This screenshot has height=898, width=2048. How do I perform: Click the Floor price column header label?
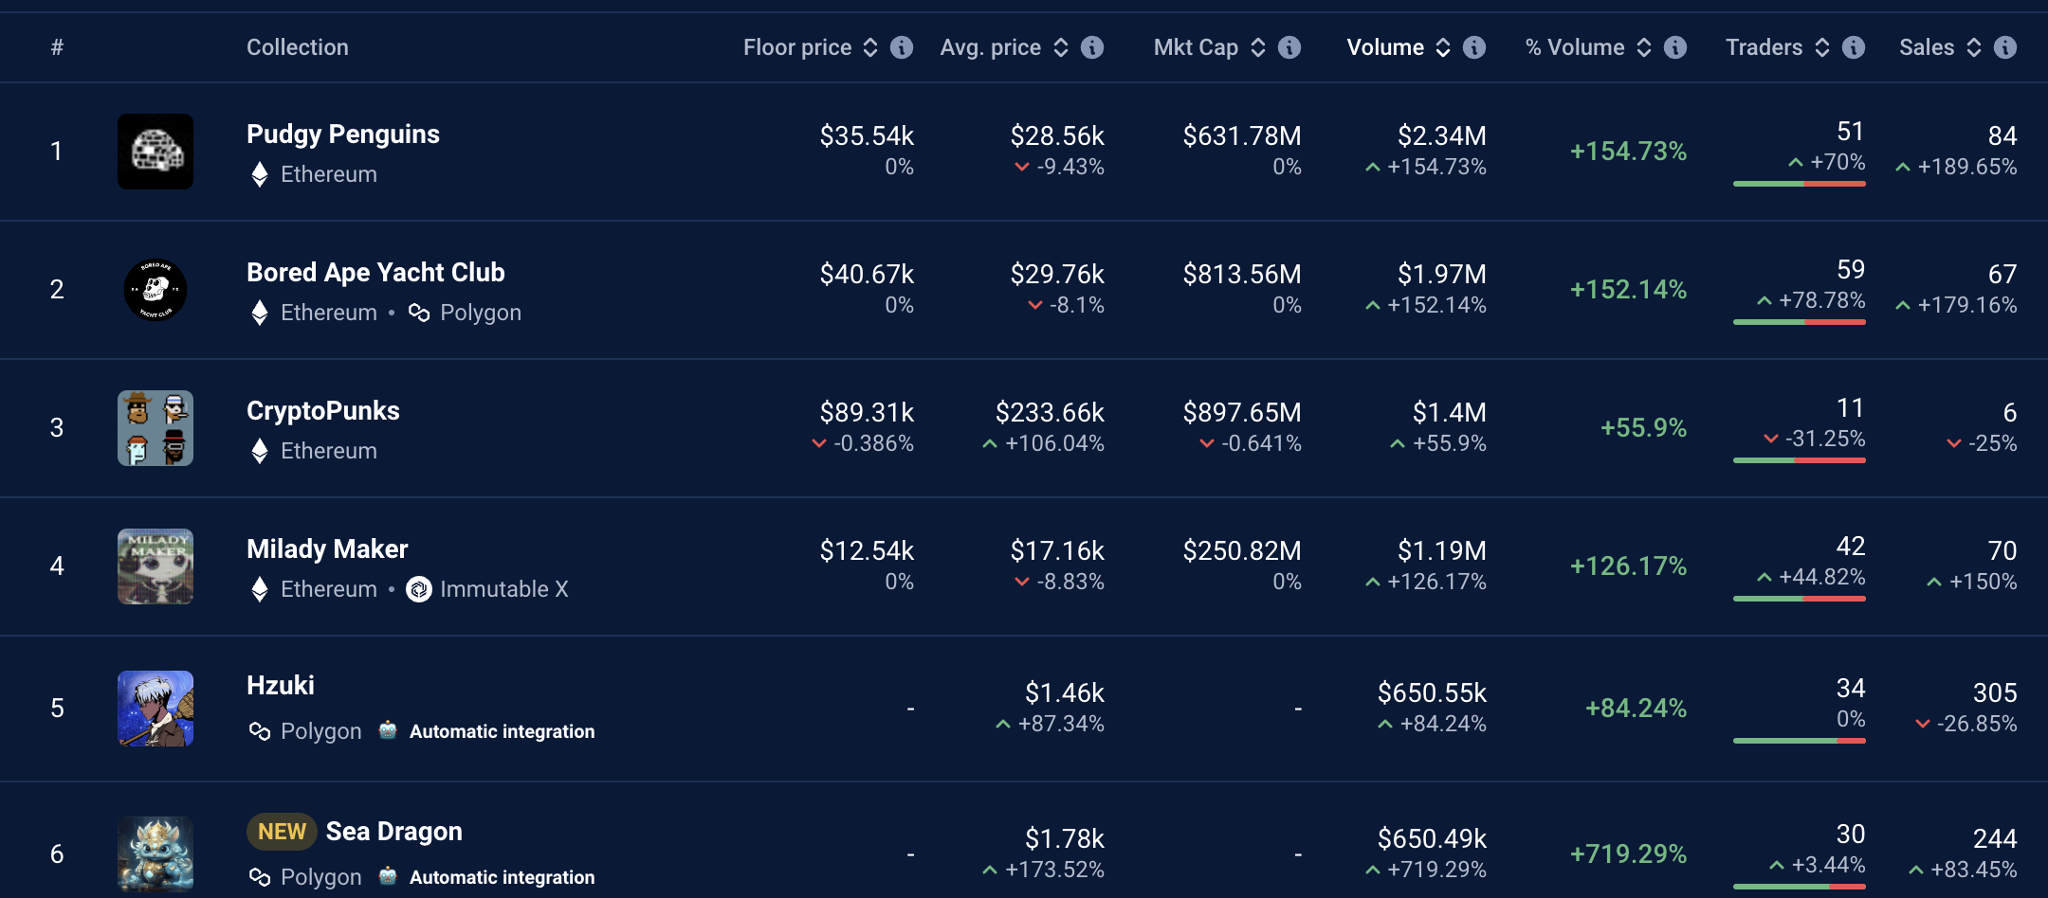(797, 47)
